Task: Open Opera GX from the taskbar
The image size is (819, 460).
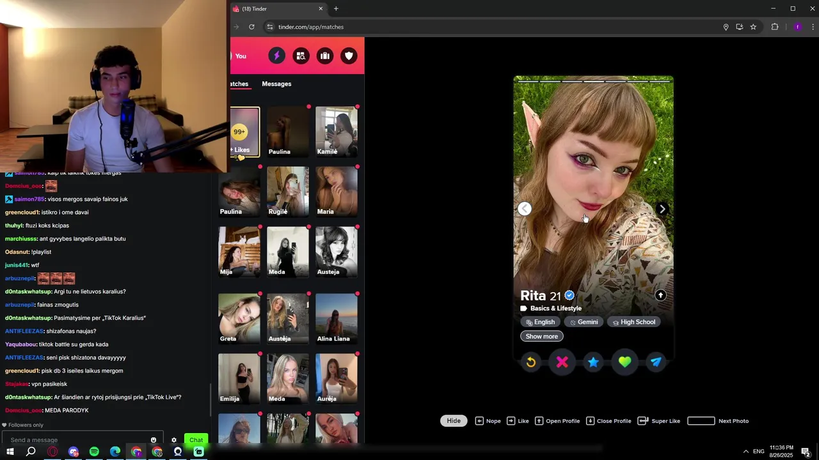Action: (52, 452)
